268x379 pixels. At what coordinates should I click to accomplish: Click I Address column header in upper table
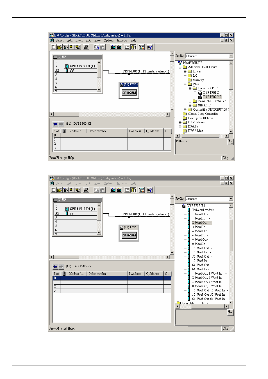(136, 131)
